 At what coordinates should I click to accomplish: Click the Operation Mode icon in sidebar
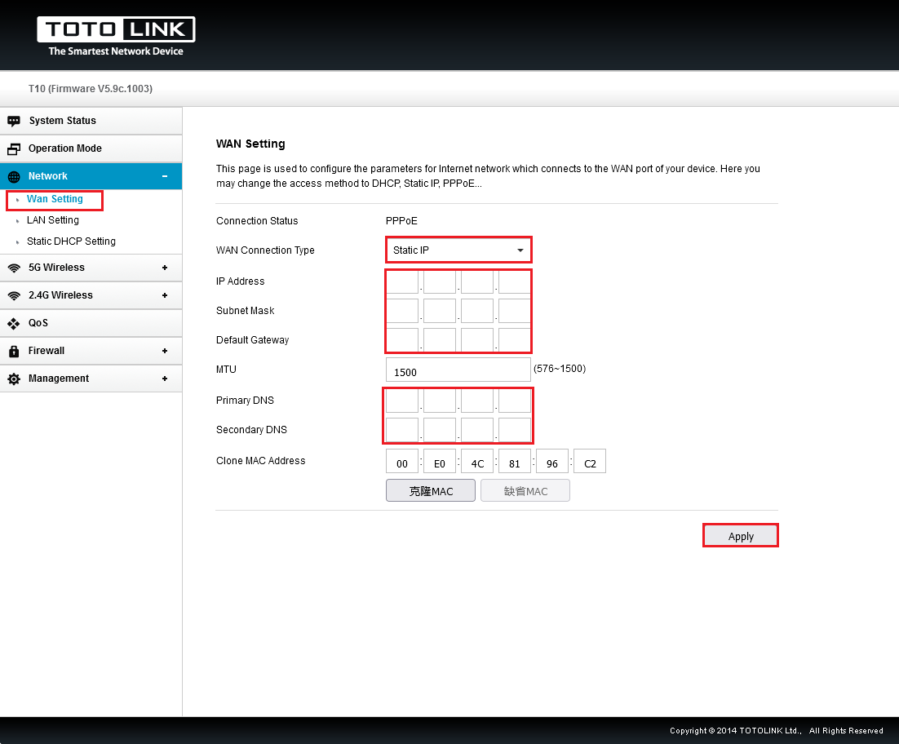[x=14, y=148]
